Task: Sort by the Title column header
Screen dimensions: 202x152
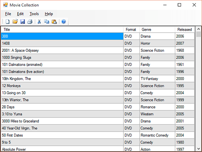Action: coord(62,29)
